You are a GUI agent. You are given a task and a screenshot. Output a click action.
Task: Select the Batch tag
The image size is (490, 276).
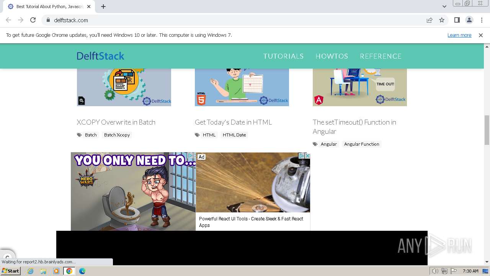(91, 135)
